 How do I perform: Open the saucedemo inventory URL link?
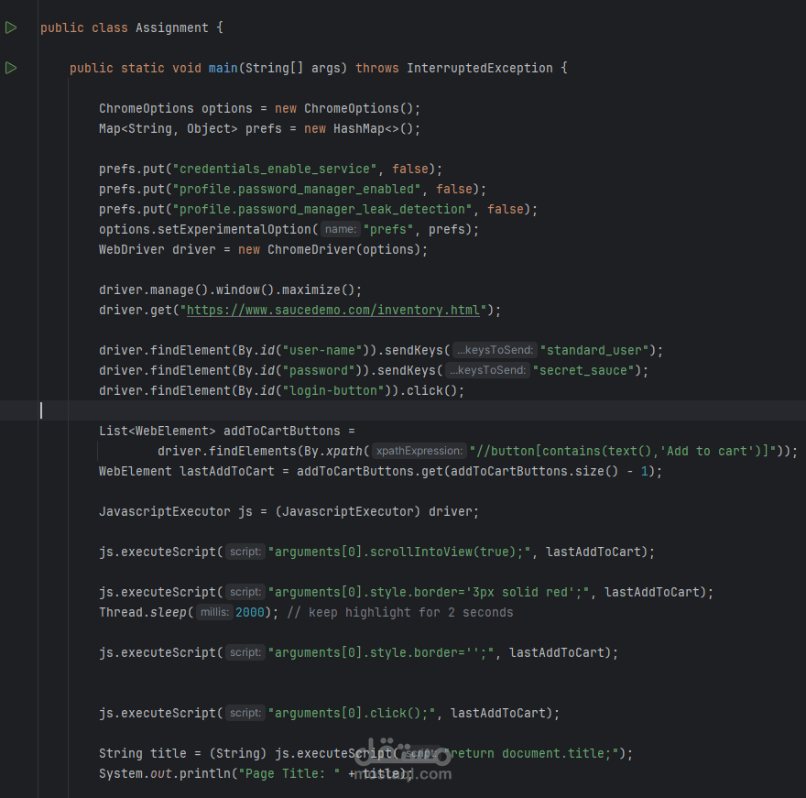333,310
